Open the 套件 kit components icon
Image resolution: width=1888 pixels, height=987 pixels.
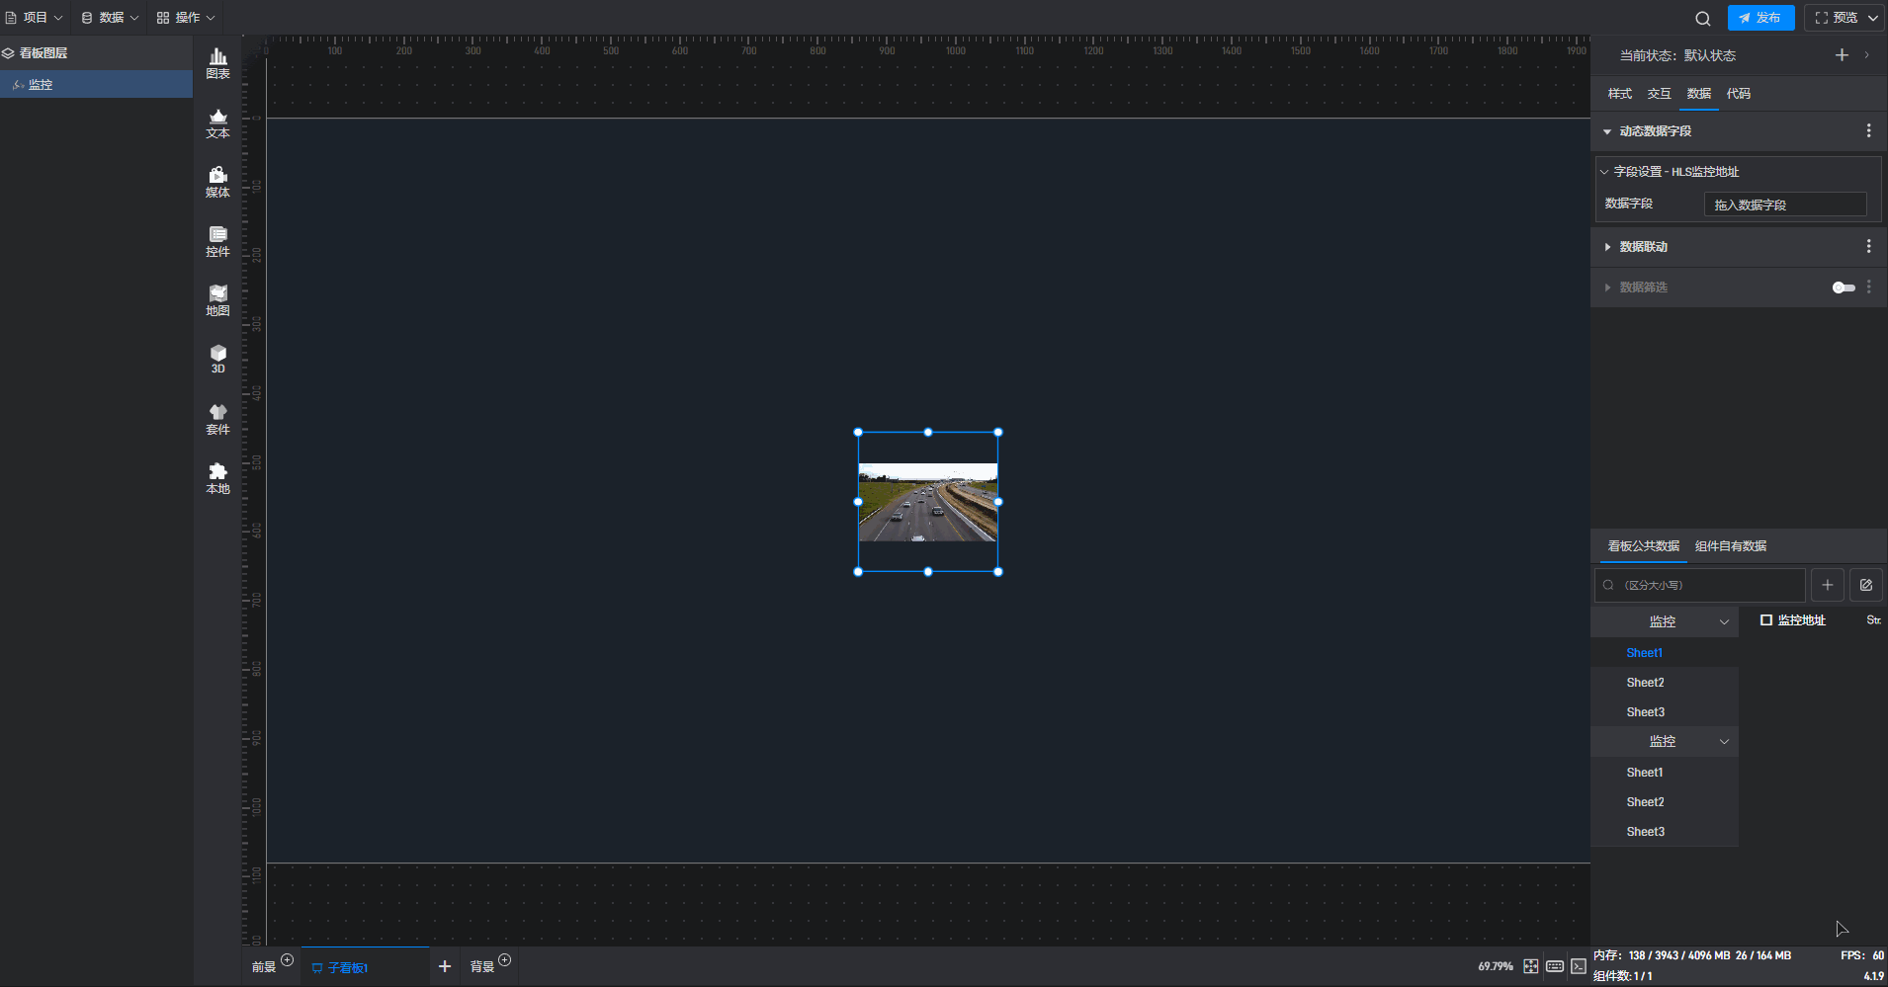[217, 419]
